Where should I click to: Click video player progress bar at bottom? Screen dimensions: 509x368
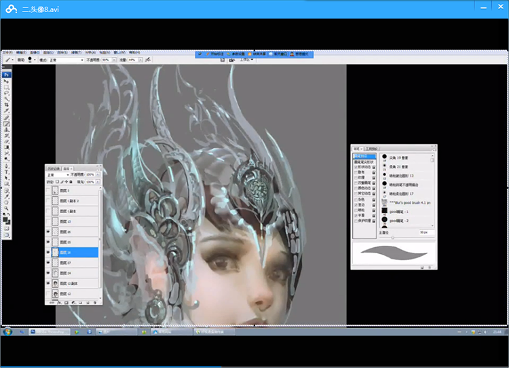tap(254, 367)
